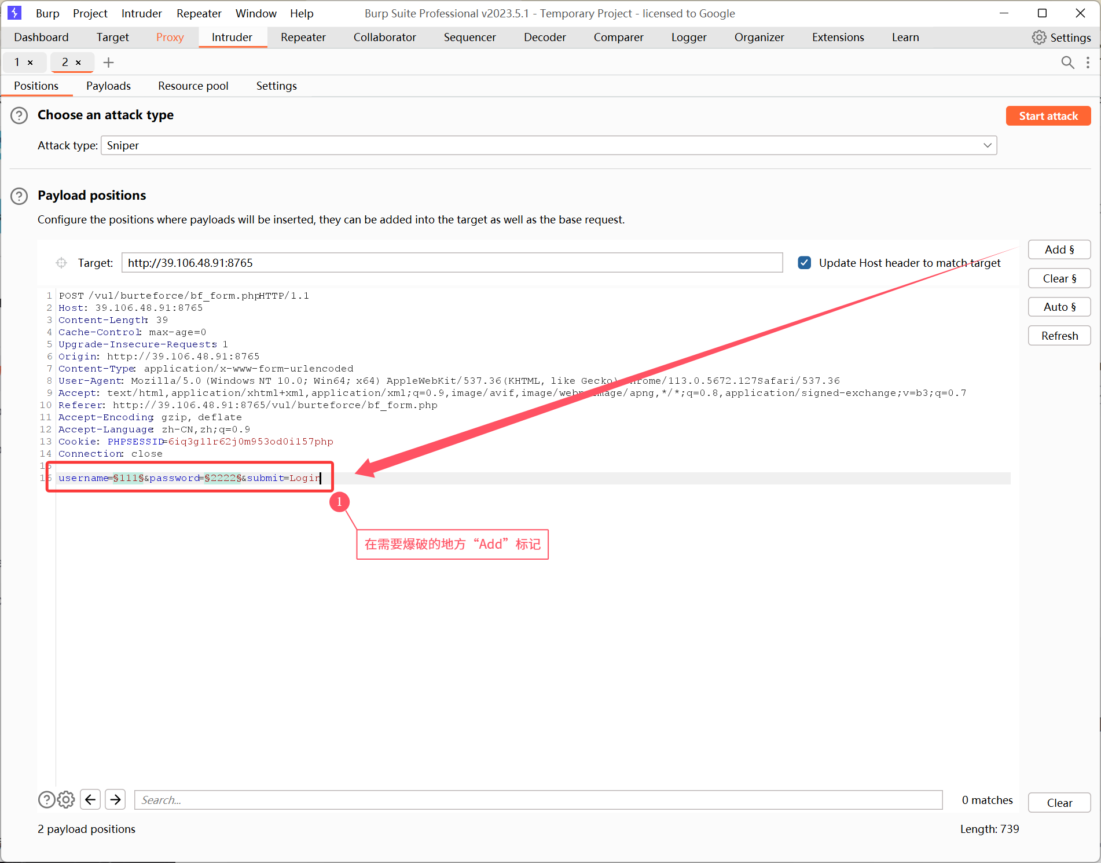1101x863 pixels.
Task: Open the Intruder menu in menu bar
Action: [142, 13]
